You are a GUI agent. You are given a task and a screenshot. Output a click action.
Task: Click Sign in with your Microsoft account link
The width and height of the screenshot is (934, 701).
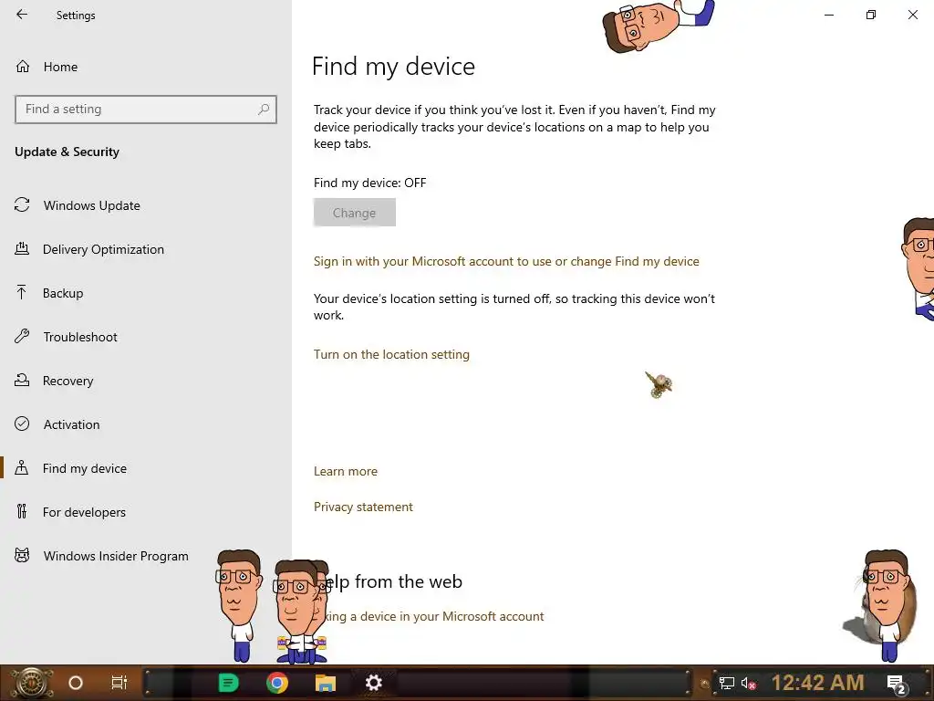pyautogui.click(x=506, y=262)
